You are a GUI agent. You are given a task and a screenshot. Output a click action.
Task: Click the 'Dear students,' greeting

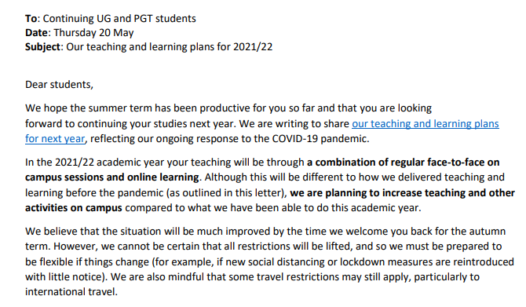point(59,84)
